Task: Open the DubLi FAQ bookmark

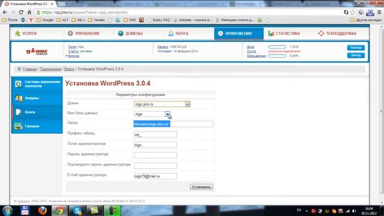Action: click(x=158, y=20)
